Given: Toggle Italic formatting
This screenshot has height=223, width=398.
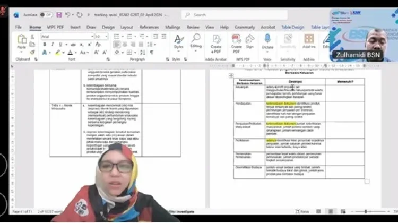Looking at the screenshot, I should (x=53, y=45).
